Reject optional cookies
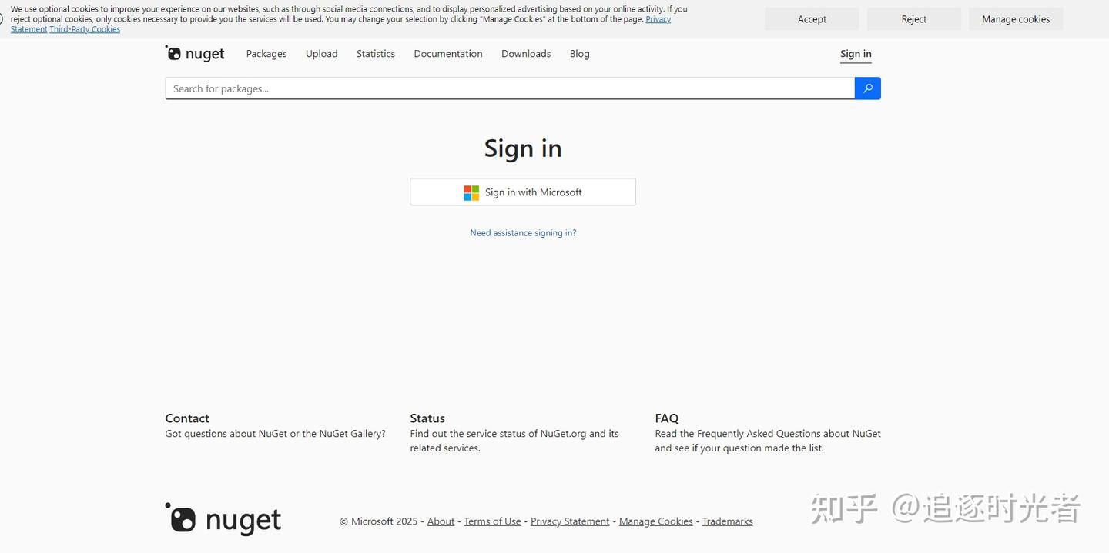1109x553 pixels. click(913, 18)
